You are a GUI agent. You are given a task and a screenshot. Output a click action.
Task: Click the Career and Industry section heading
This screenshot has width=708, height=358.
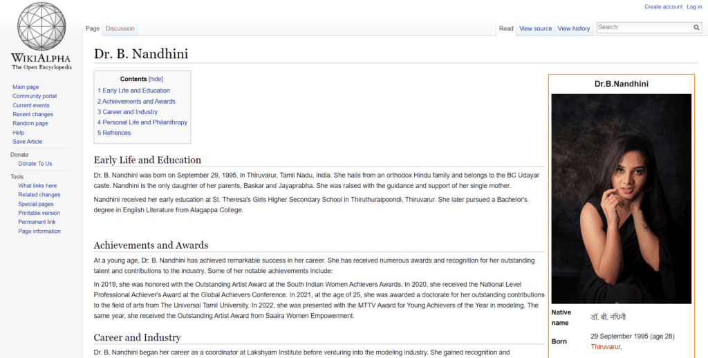coord(138,338)
